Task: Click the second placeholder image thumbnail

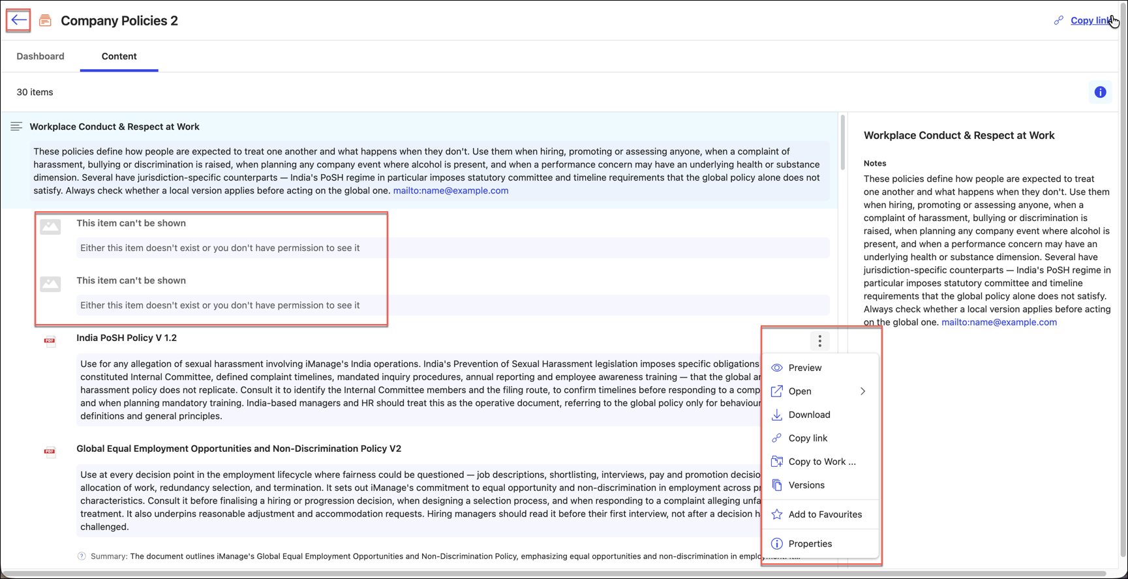Action: tap(50, 284)
